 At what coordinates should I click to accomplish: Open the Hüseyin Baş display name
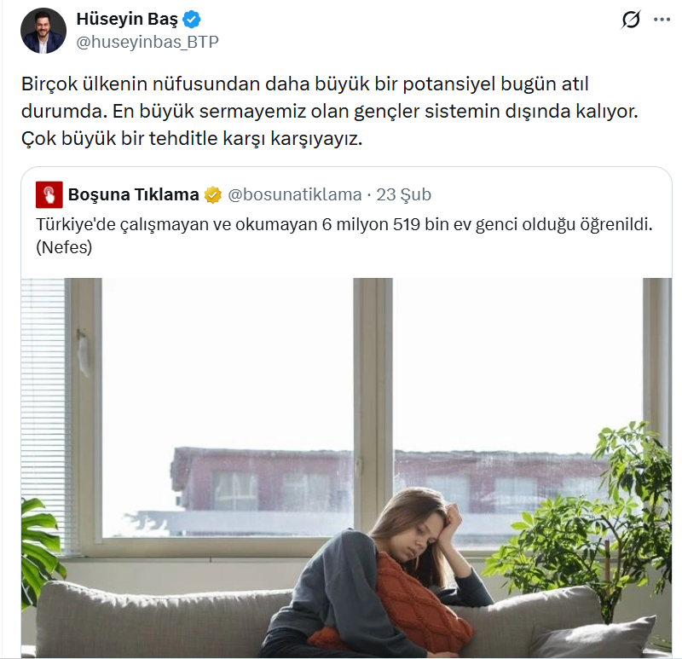127,19
